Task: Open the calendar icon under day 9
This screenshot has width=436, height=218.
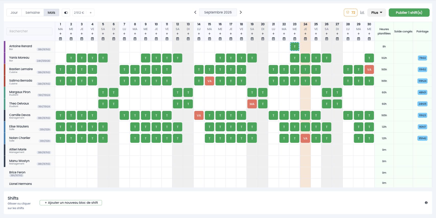Action: 146,39
